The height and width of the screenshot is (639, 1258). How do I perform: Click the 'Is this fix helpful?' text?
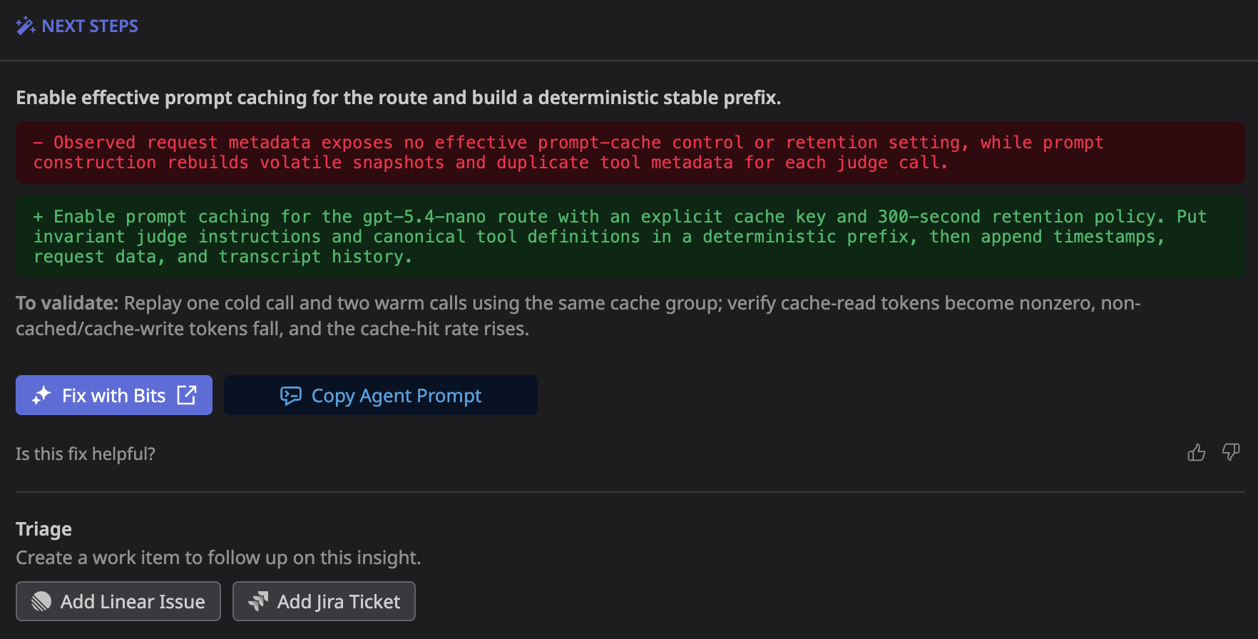[x=86, y=454]
